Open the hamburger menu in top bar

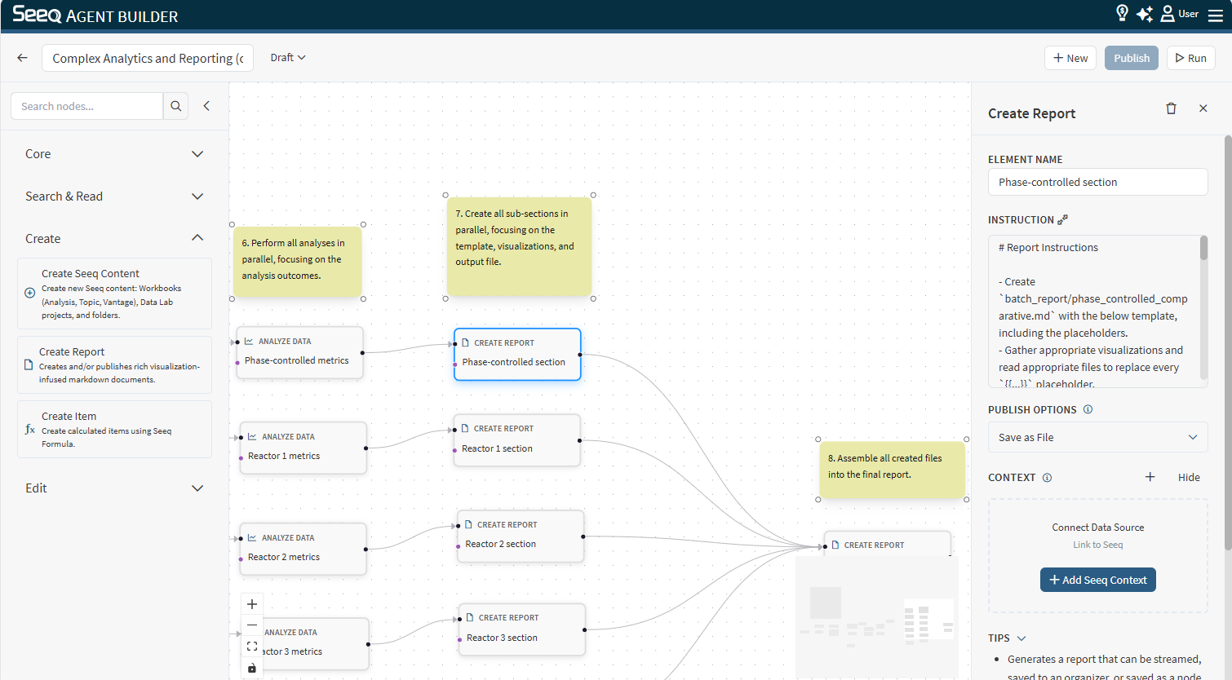click(1215, 15)
